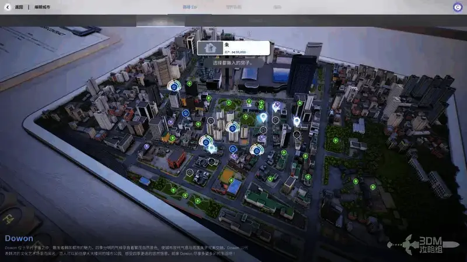The height and width of the screenshot is (262, 467).
Task: Click house icon on 朱 household card
Action: (x=210, y=48)
